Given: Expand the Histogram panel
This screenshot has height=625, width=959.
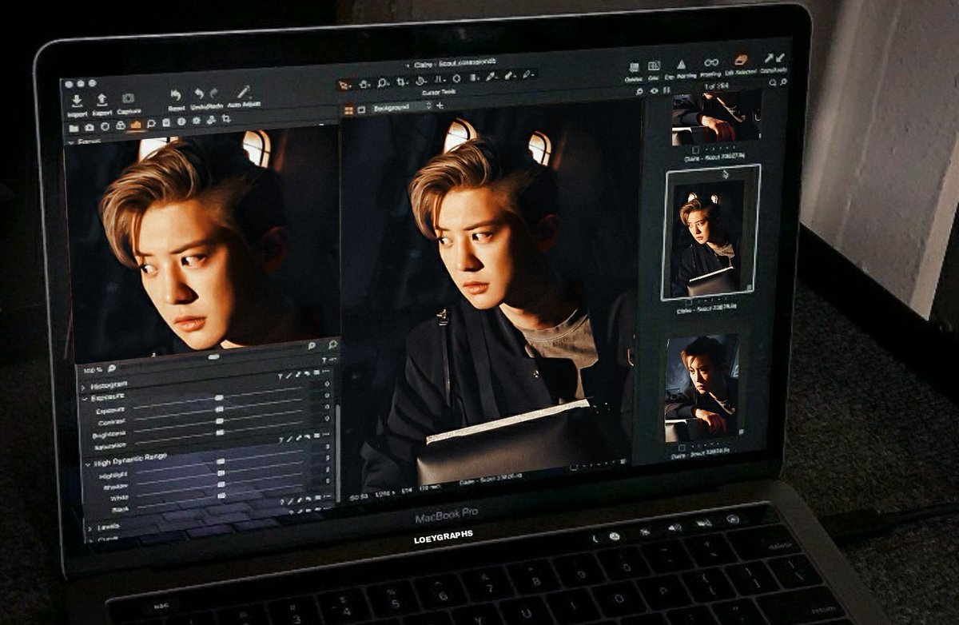Looking at the screenshot, I should pyautogui.click(x=83, y=387).
